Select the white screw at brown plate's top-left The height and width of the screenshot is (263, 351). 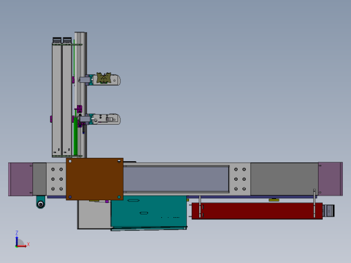click(x=70, y=161)
